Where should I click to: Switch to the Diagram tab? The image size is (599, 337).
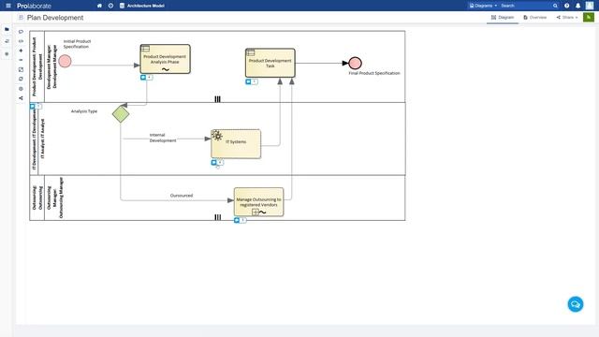(x=503, y=18)
